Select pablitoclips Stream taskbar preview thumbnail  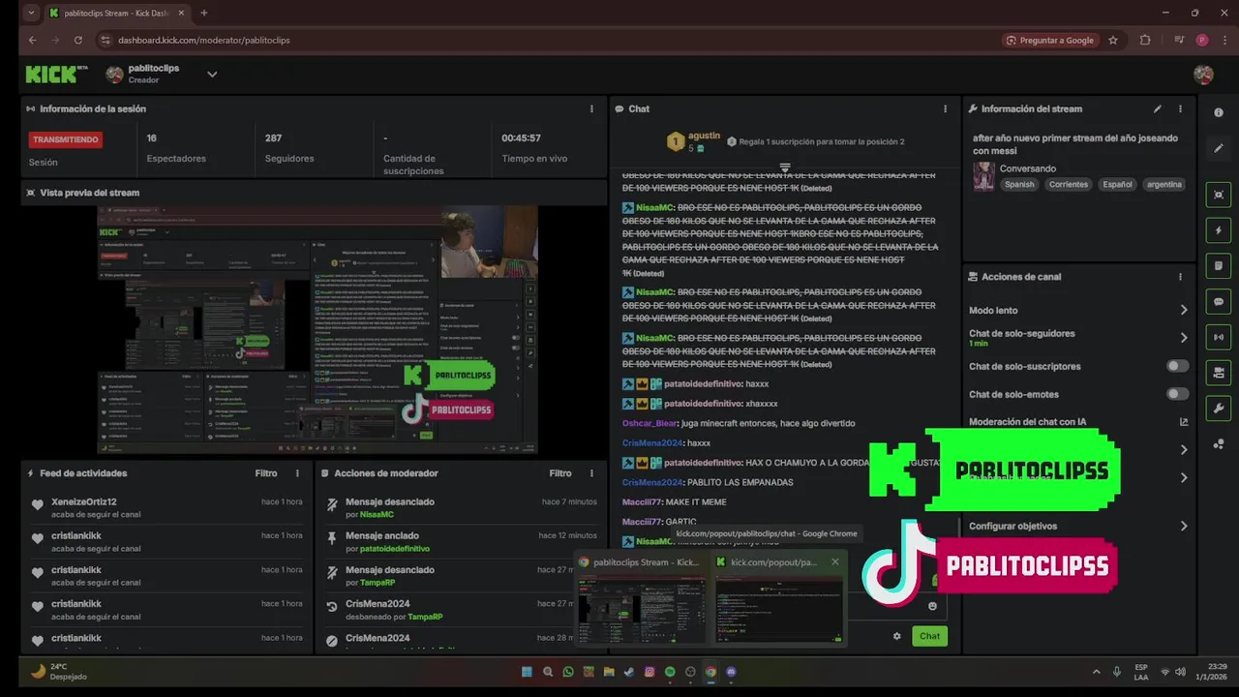coord(642,609)
